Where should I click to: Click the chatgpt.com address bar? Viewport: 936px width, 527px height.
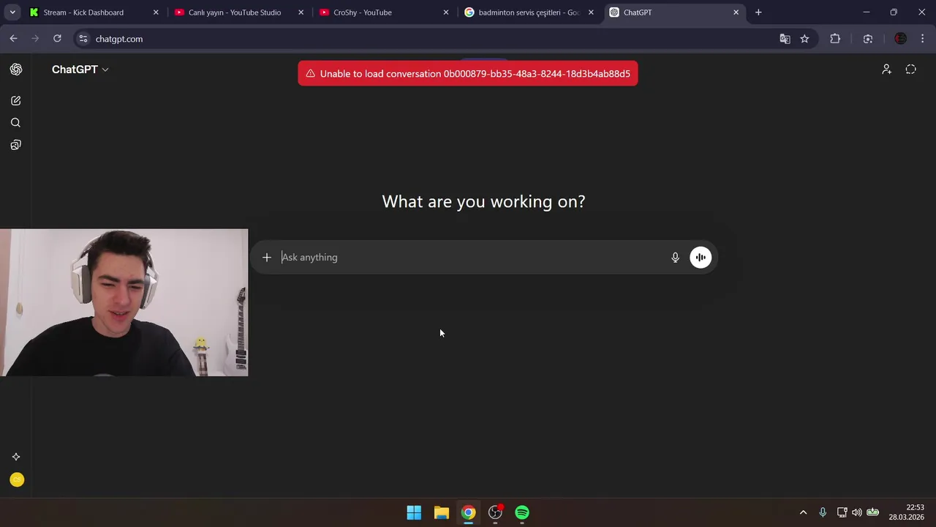431,39
